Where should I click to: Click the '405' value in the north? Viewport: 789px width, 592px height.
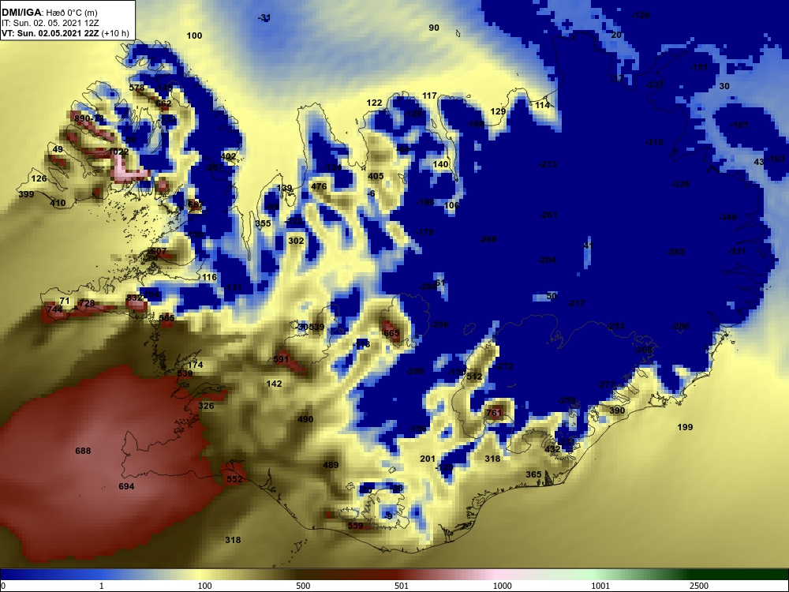[x=376, y=176]
